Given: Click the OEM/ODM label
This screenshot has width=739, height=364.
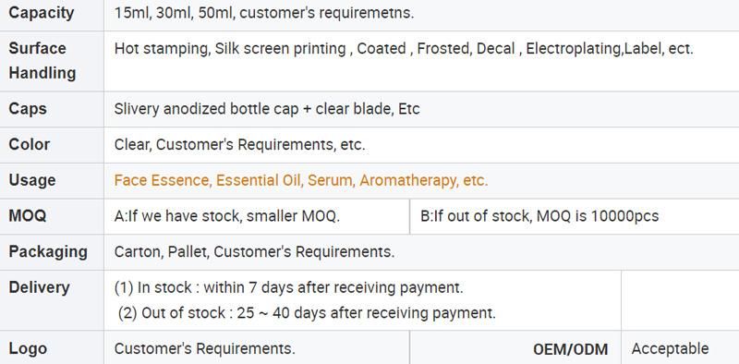Looking at the screenshot, I should pyautogui.click(x=570, y=350).
